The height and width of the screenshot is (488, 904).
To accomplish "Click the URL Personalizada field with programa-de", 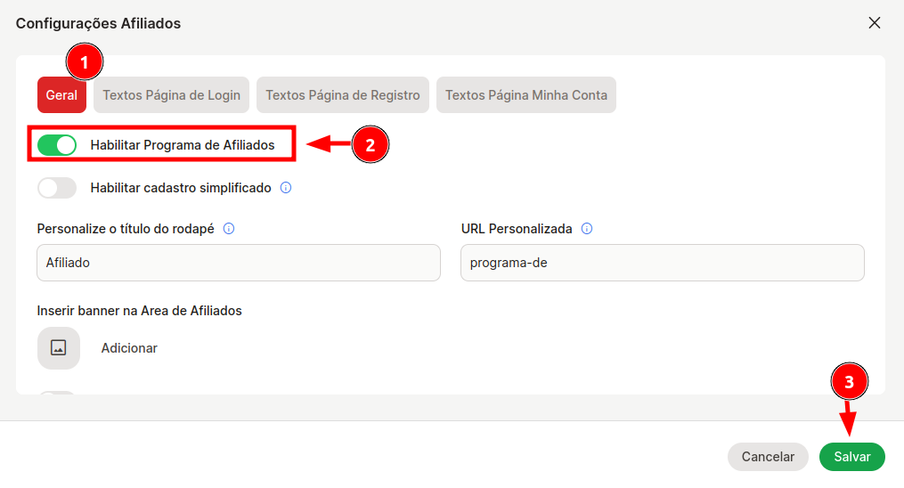I will (x=663, y=263).
